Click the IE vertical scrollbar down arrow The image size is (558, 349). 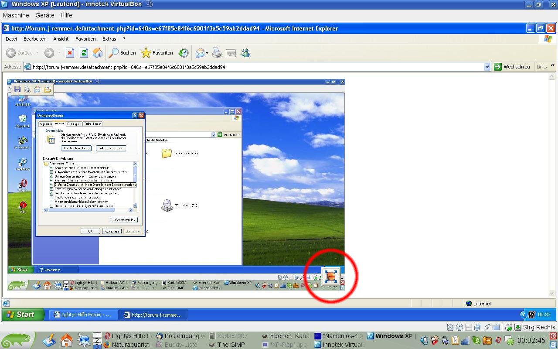pyautogui.click(x=552, y=294)
